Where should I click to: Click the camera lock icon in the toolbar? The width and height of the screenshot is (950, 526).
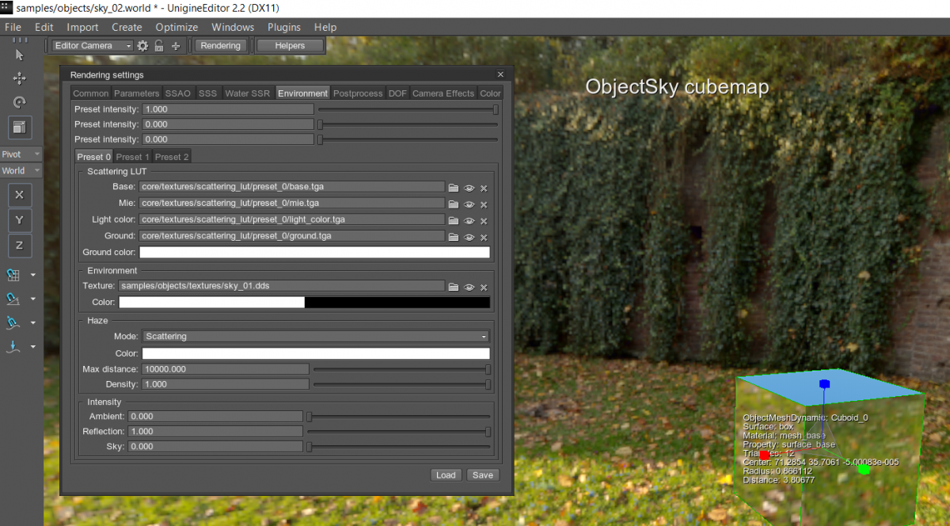point(159,45)
